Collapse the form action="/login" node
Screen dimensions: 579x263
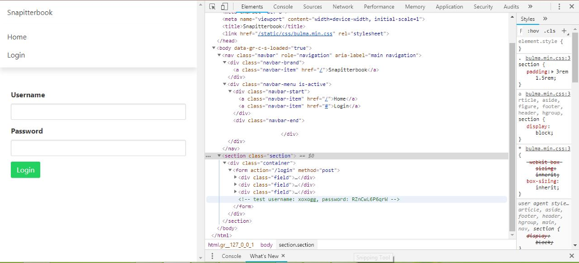coord(230,170)
